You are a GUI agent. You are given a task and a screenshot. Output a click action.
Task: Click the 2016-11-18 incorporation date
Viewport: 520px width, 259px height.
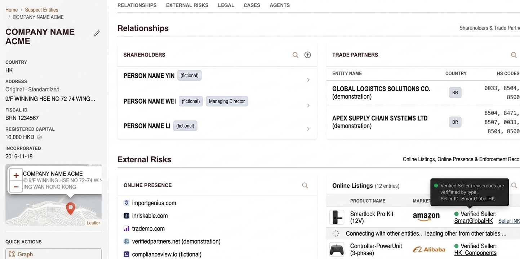pos(19,156)
